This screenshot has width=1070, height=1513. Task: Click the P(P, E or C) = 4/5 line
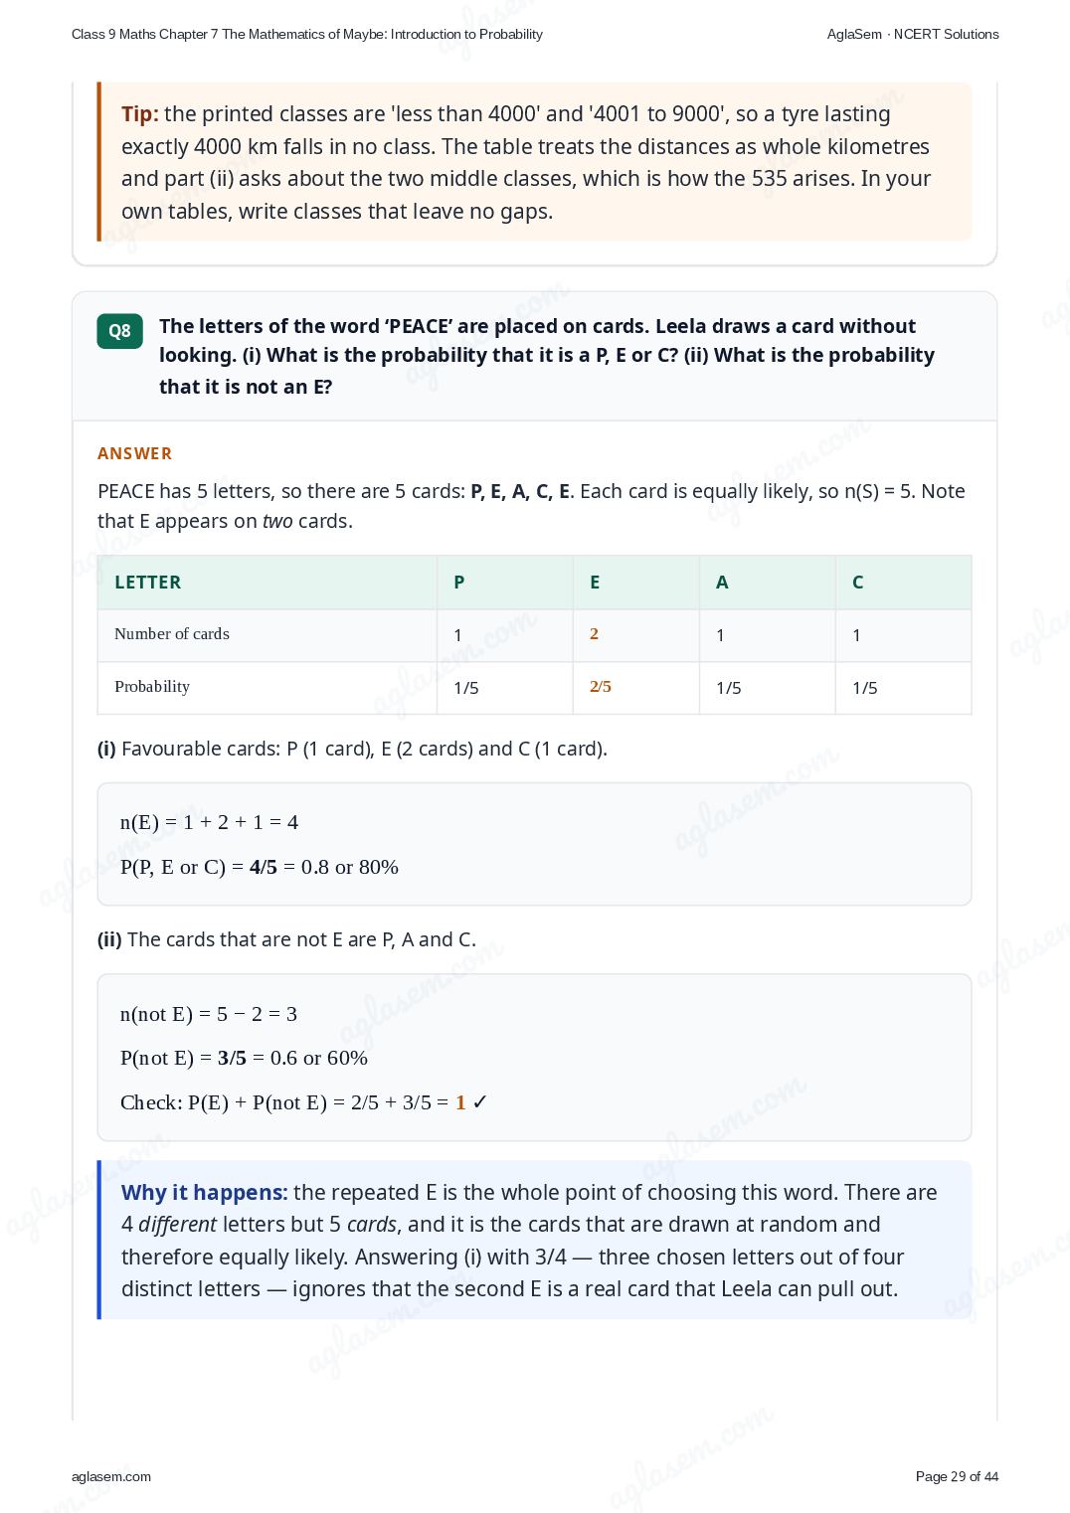(x=260, y=867)
